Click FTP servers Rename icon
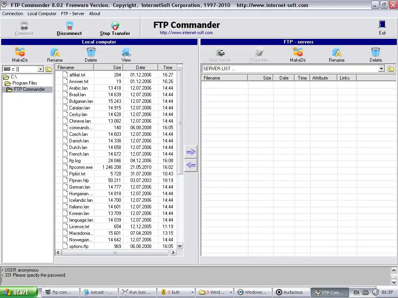 click(337, 52)
